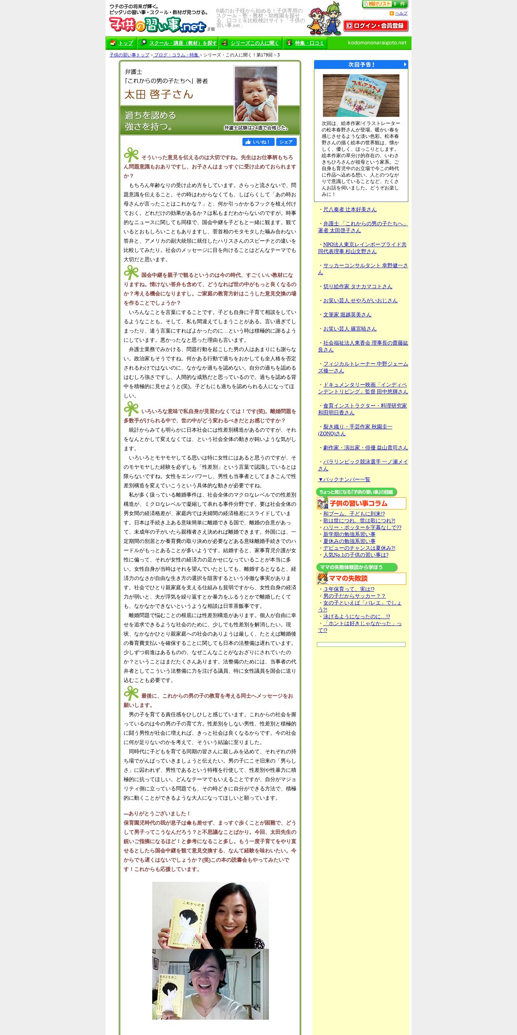Expand ▼バックナンバー一覧 link
517x1035 pixels.
coord(344,480)
